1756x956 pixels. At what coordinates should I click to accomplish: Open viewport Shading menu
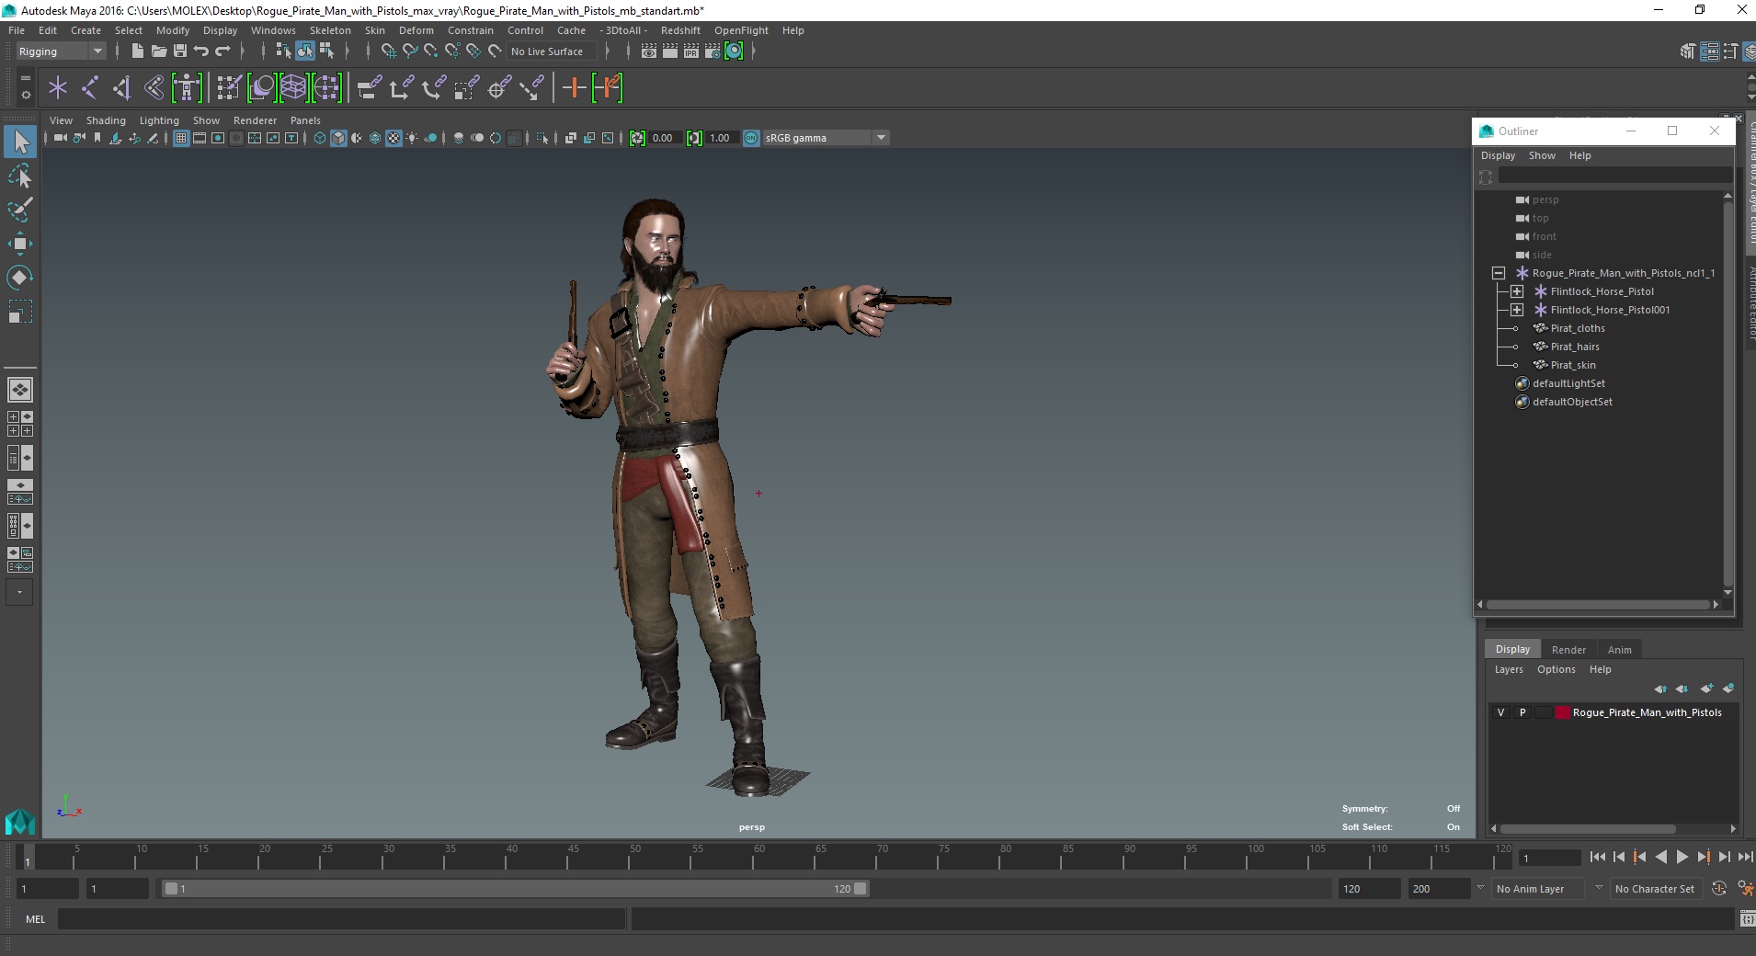pyautogui.click(x=106, y=120)
